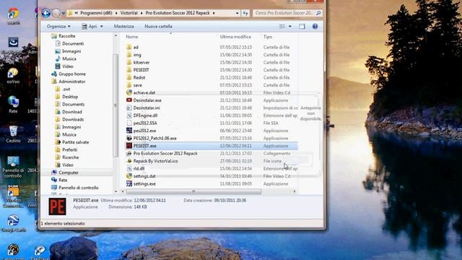Open the dropdown arrow next to Apri

click(102, 26)
